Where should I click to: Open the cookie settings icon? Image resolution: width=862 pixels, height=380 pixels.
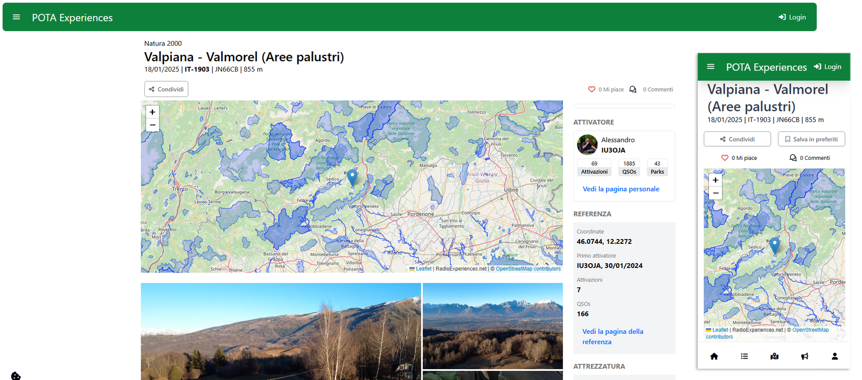tap(16, 376)
